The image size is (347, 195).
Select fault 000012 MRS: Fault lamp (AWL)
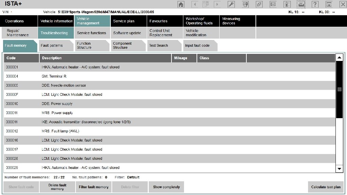[169, 131]
